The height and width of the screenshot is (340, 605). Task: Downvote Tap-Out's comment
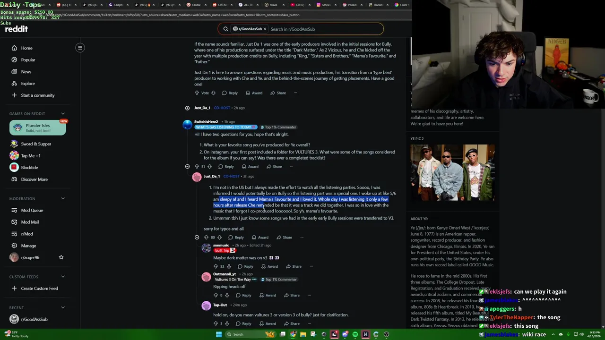point(227,324)
